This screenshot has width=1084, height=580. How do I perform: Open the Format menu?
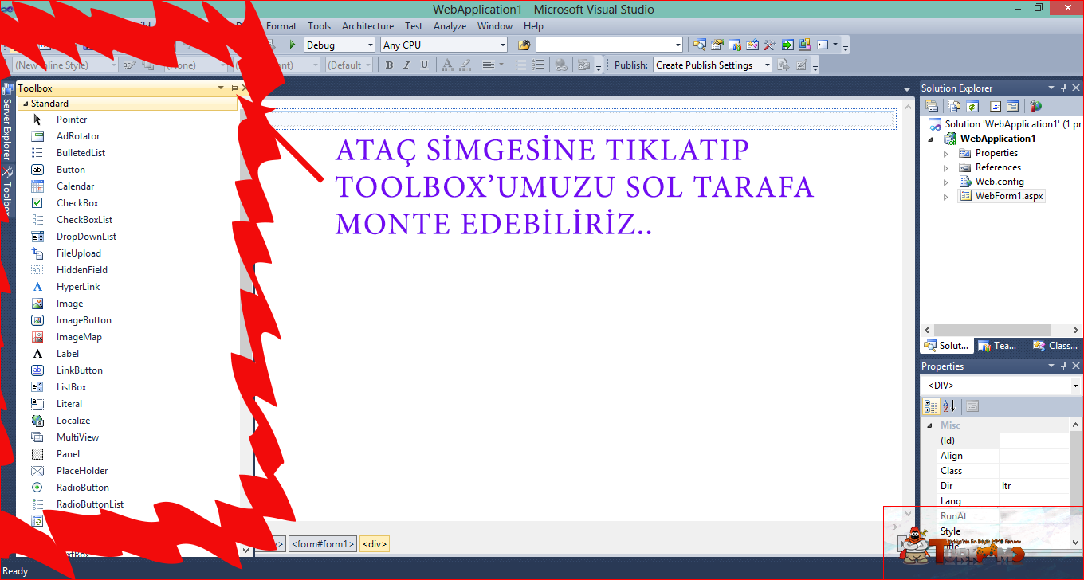click(281, 26)
